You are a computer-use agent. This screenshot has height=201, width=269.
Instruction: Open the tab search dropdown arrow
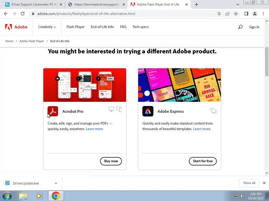click(237, 4)
